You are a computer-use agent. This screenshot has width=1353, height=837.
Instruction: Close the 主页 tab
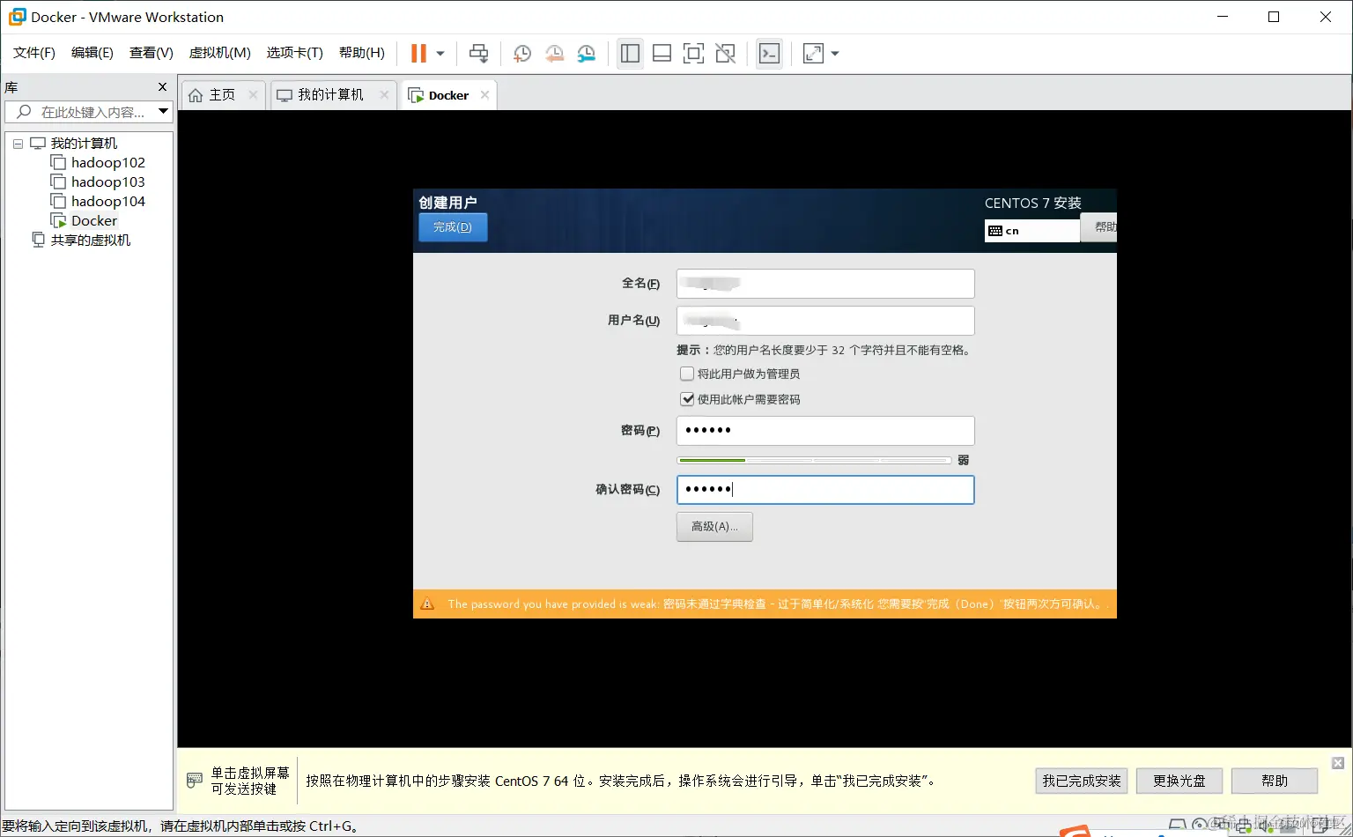click(253, 95)
